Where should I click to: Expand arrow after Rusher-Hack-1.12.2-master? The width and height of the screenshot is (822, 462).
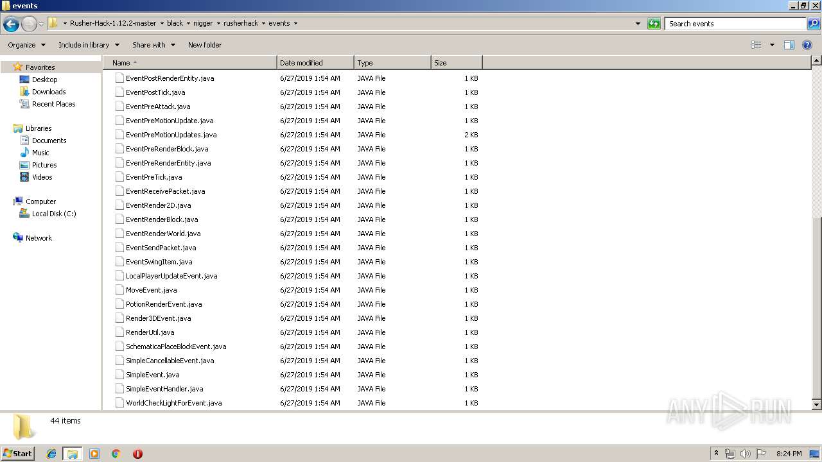point(161,23)
